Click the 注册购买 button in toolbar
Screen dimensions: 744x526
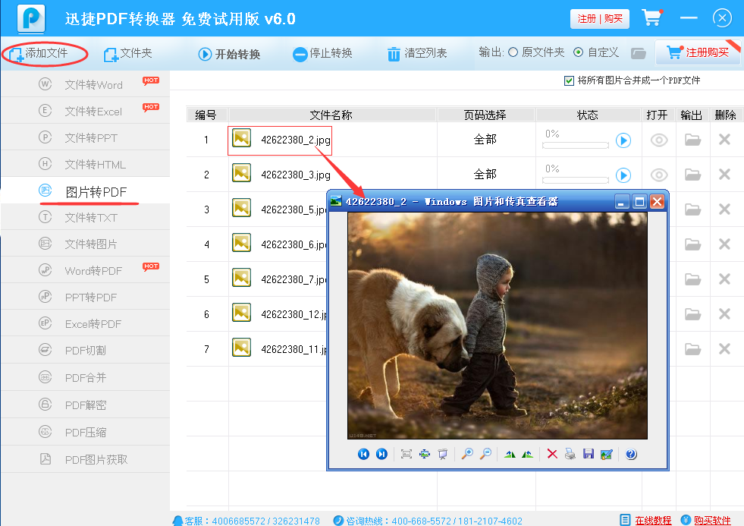coord(698,52)
